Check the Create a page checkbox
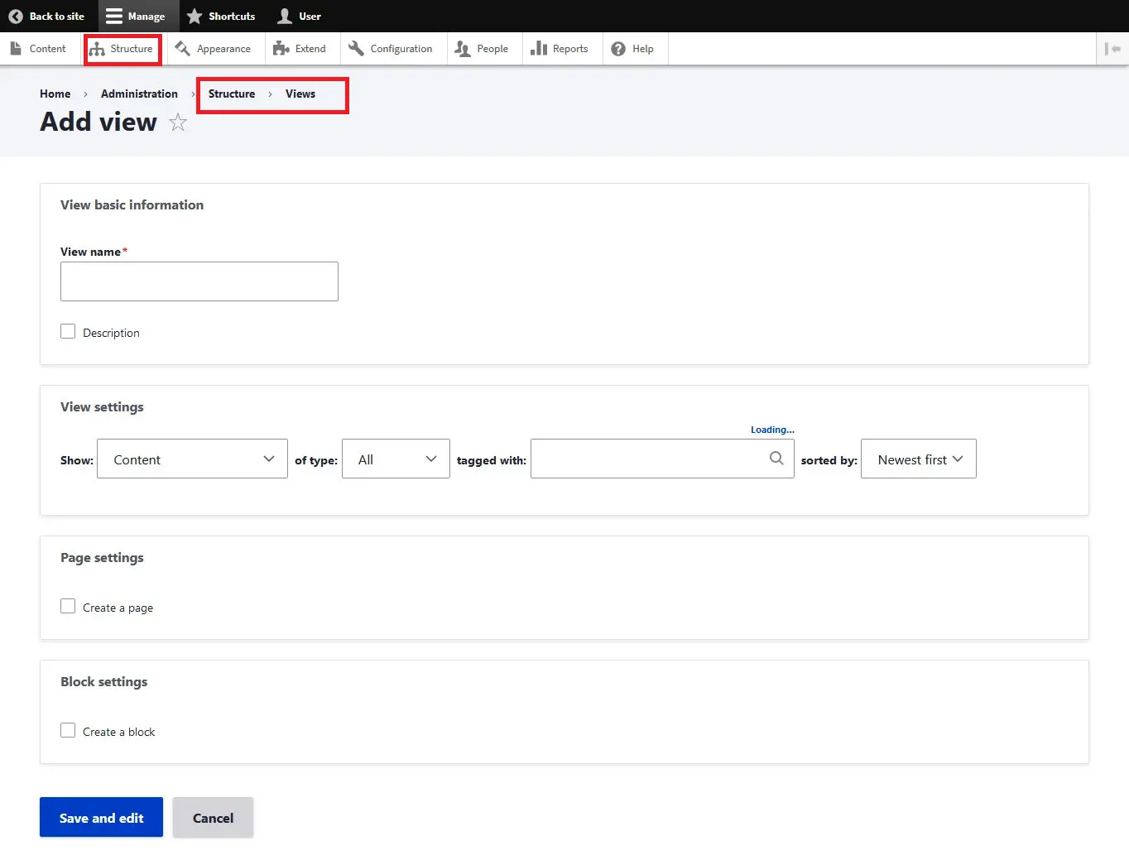The width and height of the screenshot is (1129, 865). [x=68, y=606]
